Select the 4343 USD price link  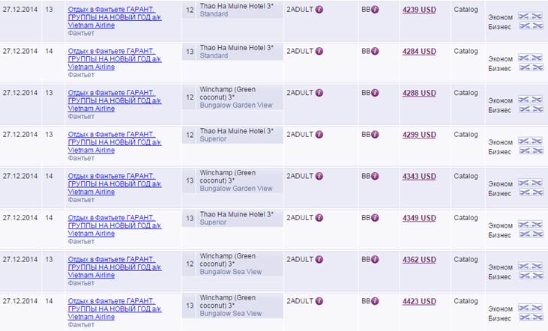[x=418, y=177]
